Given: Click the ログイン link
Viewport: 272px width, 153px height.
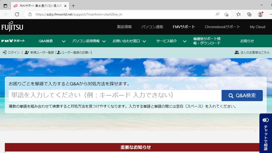Looking at the screenshot, I should (14, 53).
